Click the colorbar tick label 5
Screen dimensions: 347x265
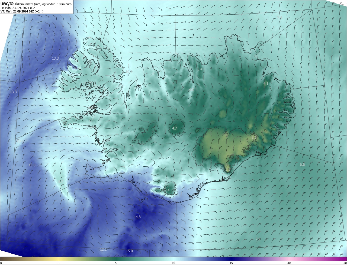point(116,263)
